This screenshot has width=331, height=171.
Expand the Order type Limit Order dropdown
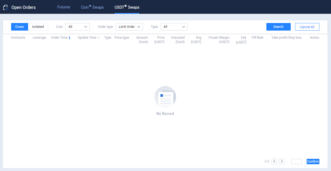point(129,27)
